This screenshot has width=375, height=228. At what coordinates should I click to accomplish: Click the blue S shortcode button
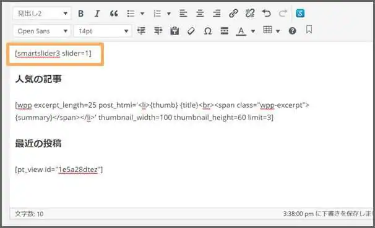300,14
